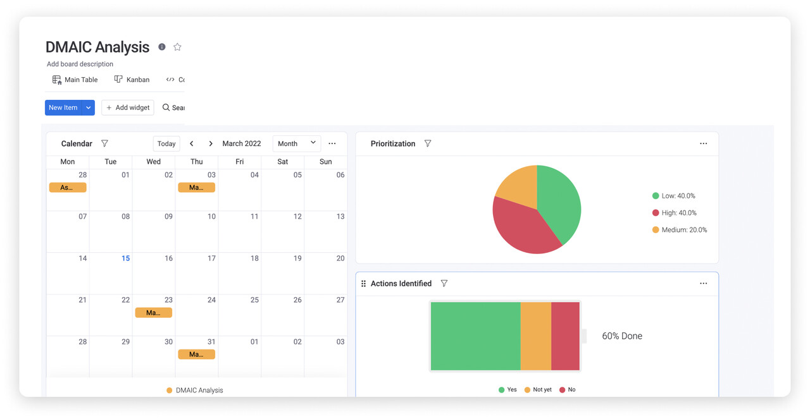This screenshot has height=419, width=810.
Task: Go to next month in calendar
Action: tap(211, 143)
